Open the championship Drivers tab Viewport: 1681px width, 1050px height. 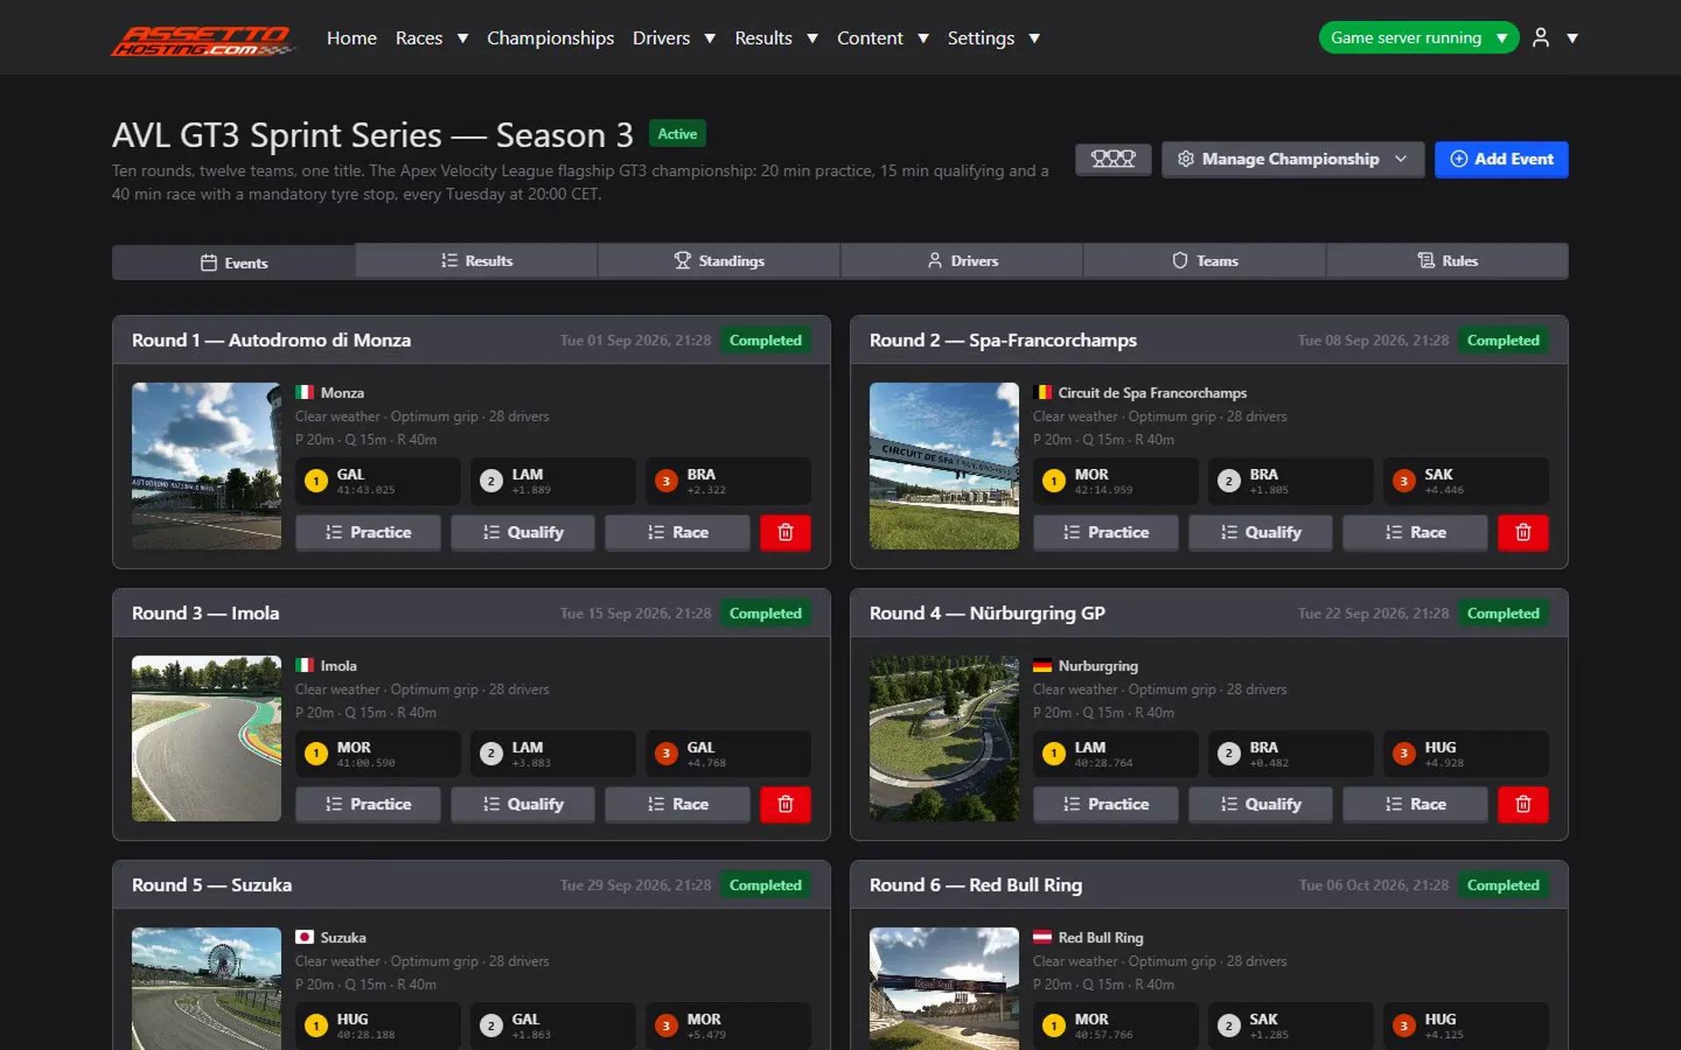coord(962,261)
